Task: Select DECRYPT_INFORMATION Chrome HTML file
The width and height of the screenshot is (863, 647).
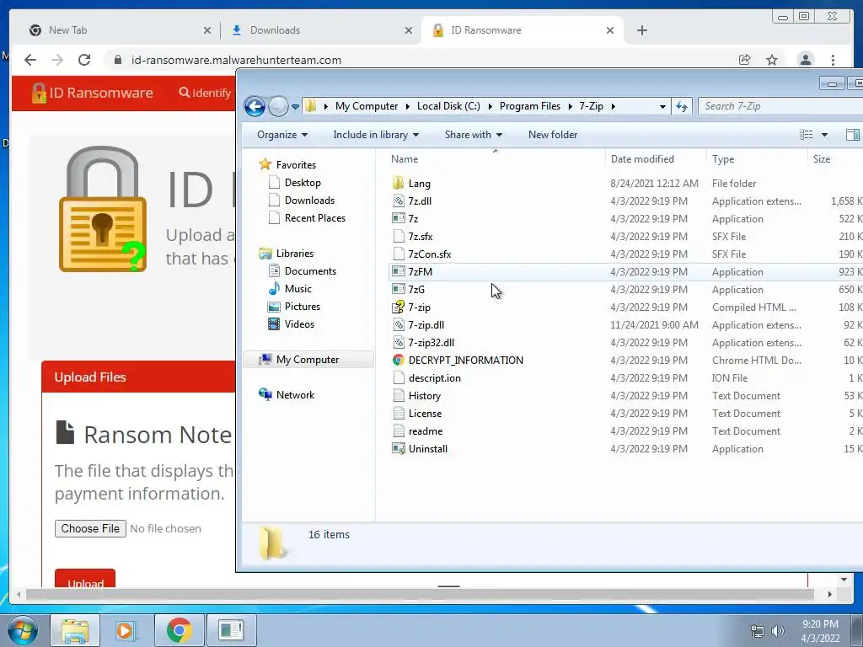Action: click(x=465, y=361)
